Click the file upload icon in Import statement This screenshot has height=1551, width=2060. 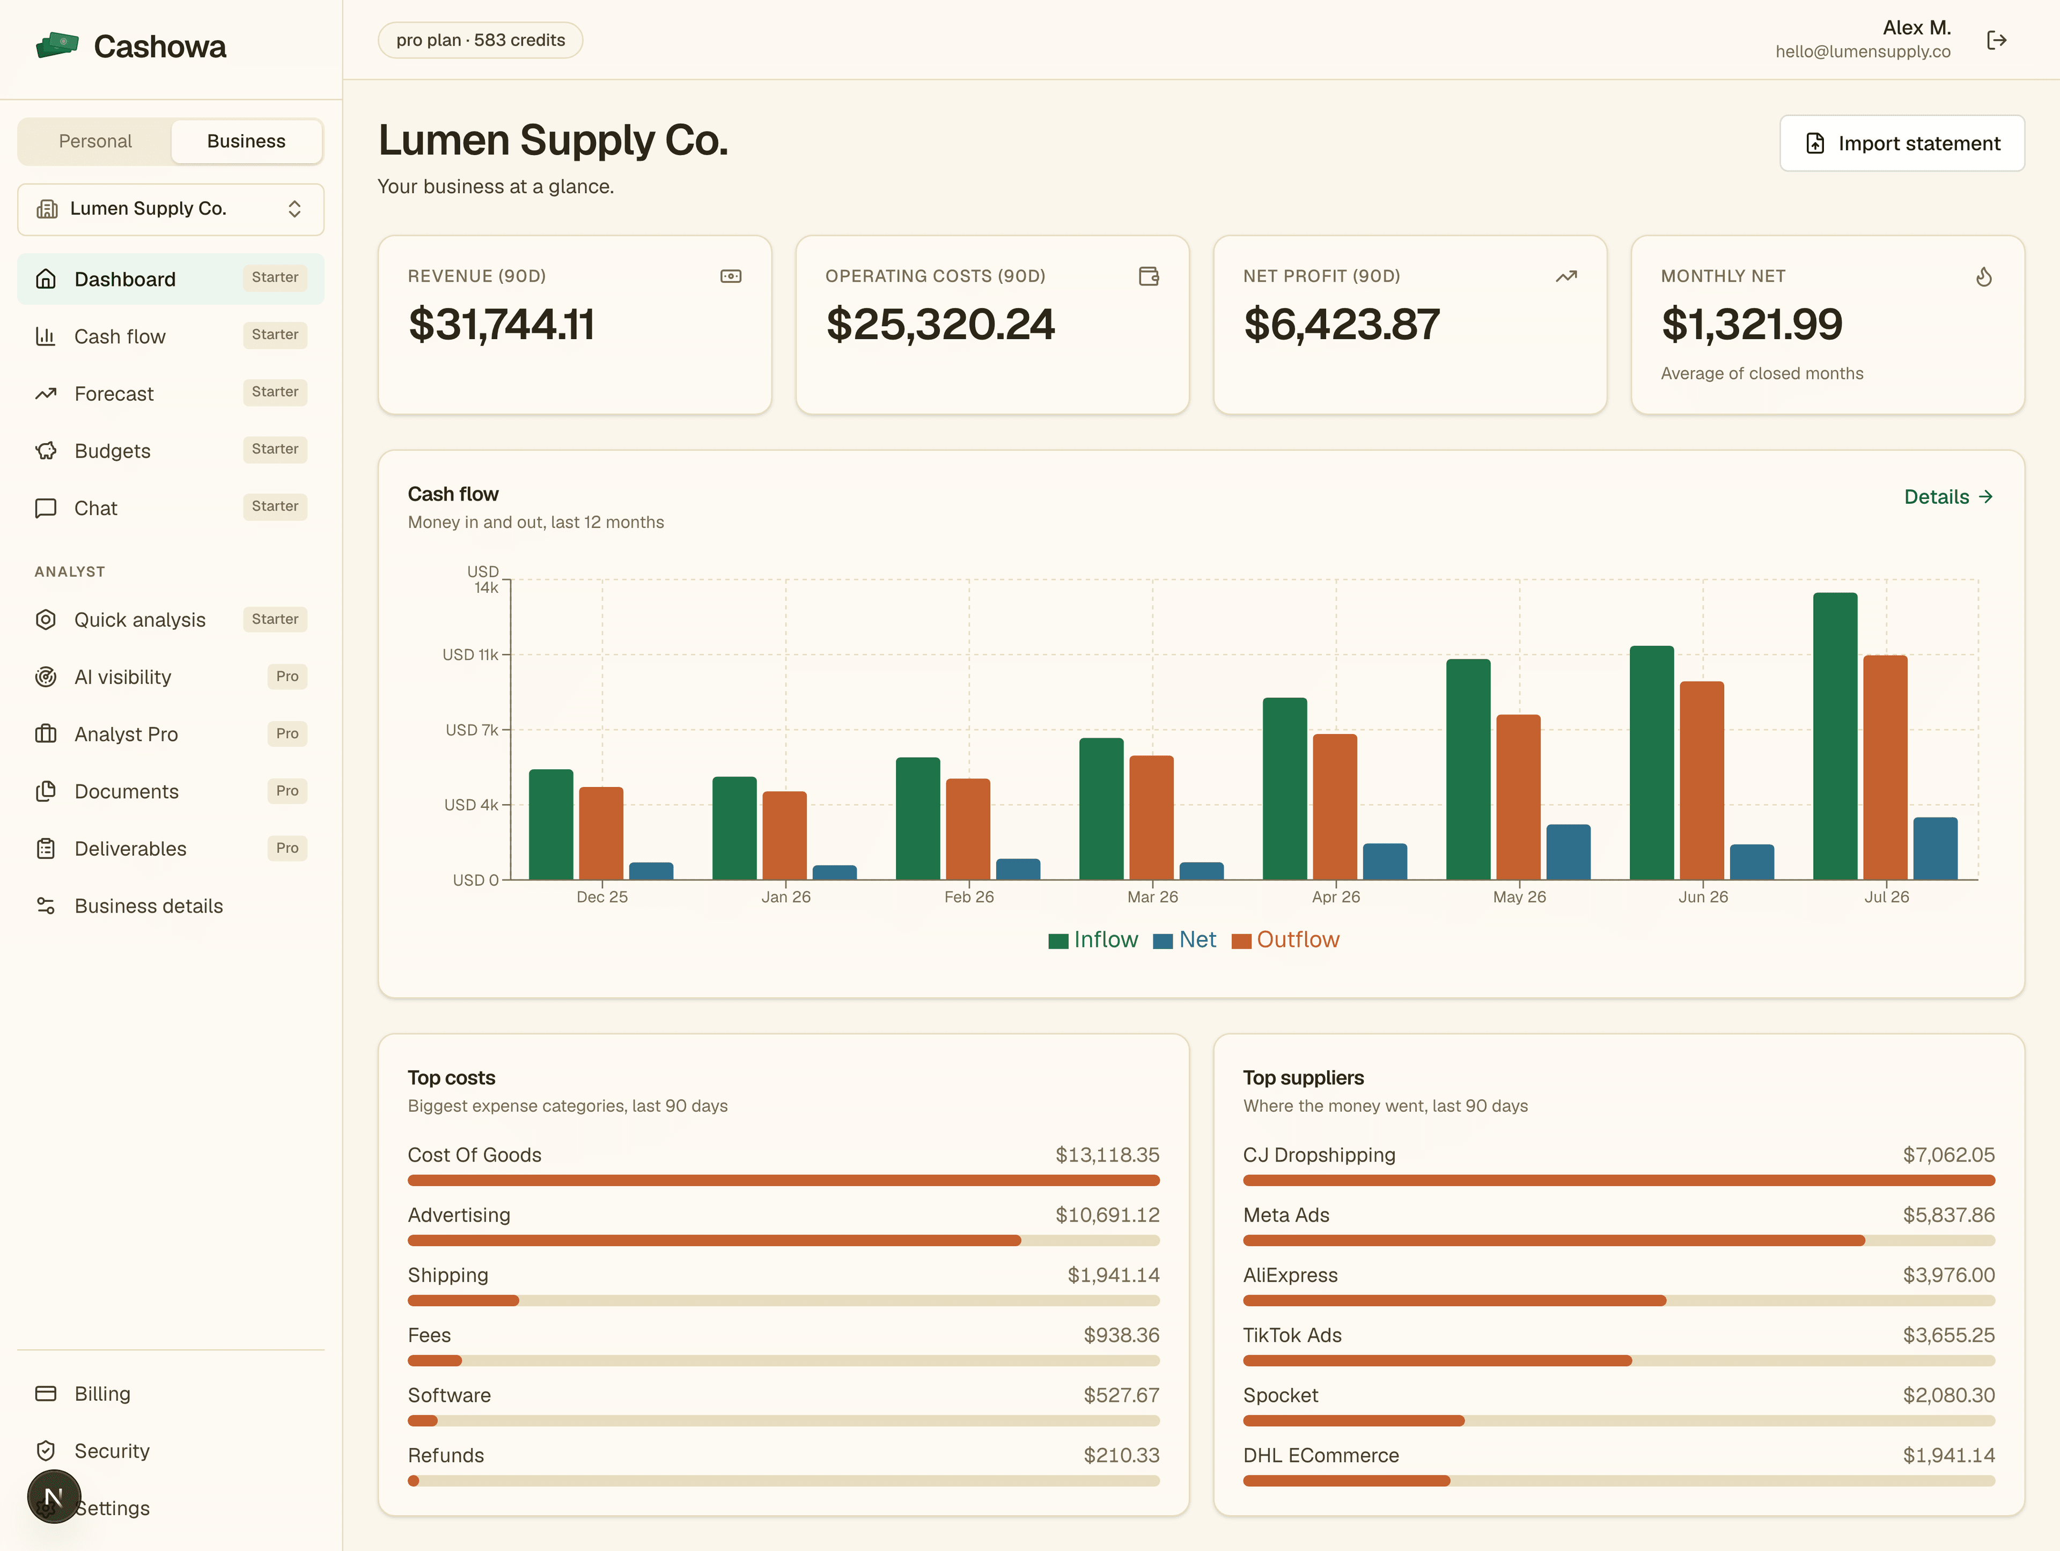[1815, 143]
